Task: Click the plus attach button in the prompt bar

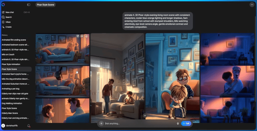Action: 101,123
